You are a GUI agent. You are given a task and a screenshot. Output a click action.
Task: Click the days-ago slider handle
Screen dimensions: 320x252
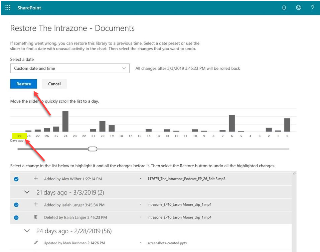93,149
